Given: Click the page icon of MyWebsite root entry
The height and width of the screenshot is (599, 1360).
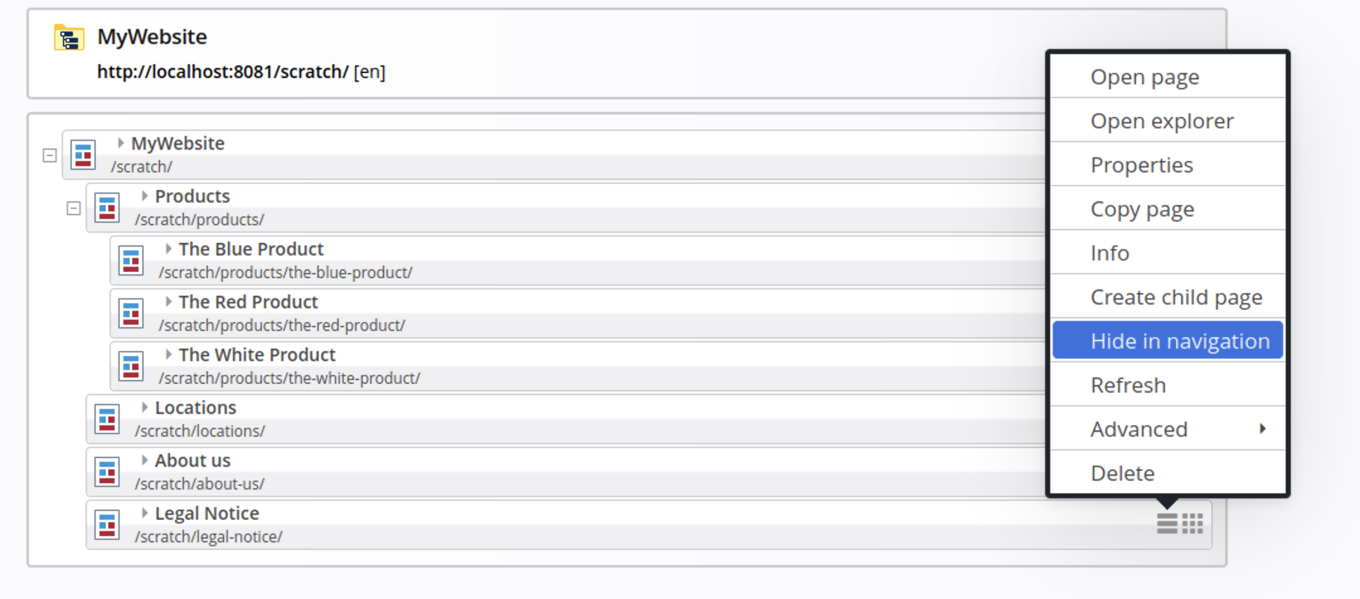Looking at the screenshot, I should coord(83,155).
